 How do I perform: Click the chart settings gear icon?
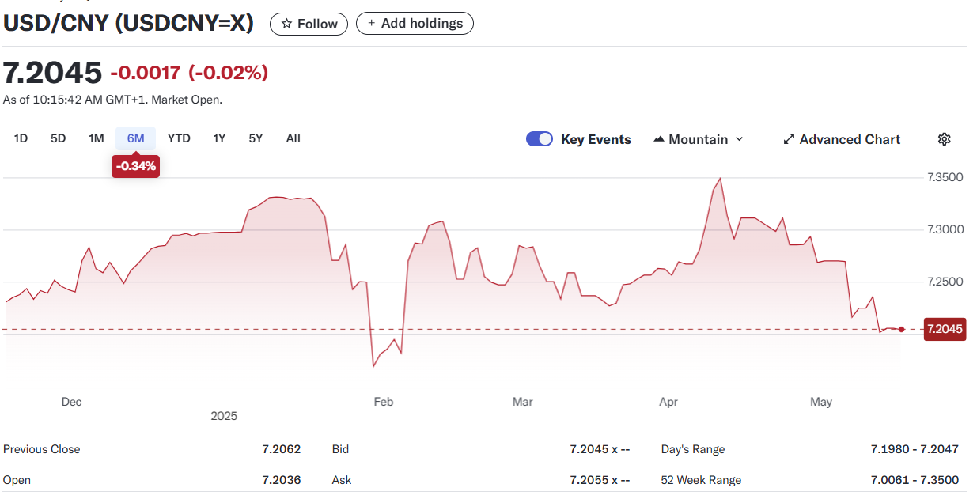pos(944,139)
